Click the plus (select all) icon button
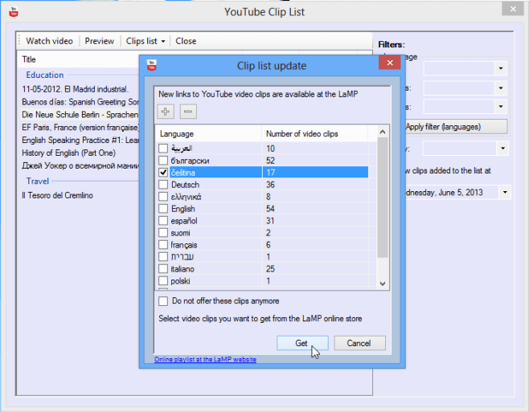This screenshot has height=412, width=529. 166,112
